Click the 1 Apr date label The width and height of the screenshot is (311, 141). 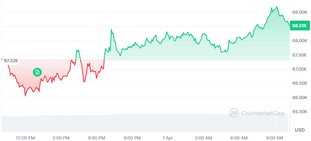(x=168, y=138)
